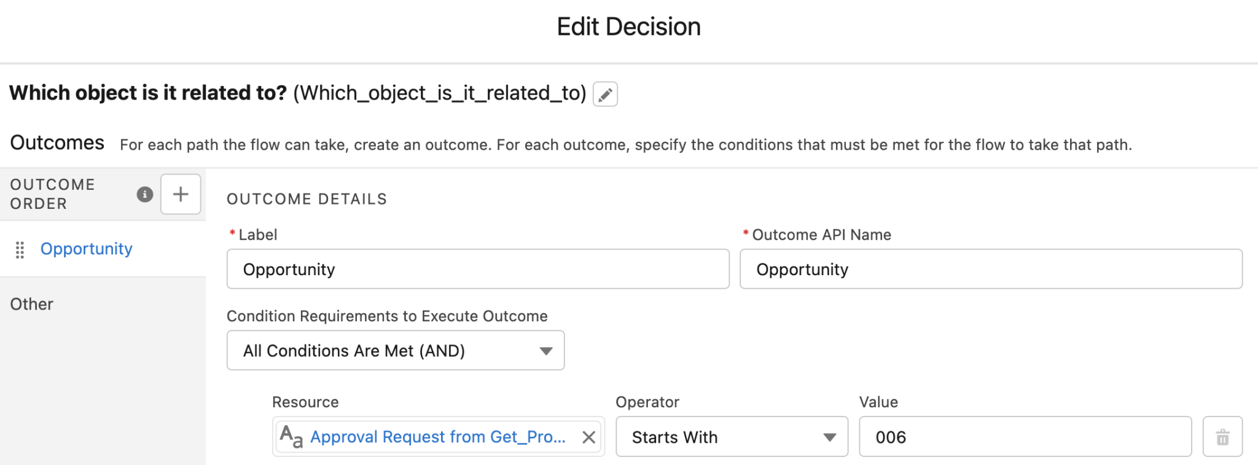Click the Outcome Details section header
The height and width of the screenshot is (465, 1258).
pos(307,198)
